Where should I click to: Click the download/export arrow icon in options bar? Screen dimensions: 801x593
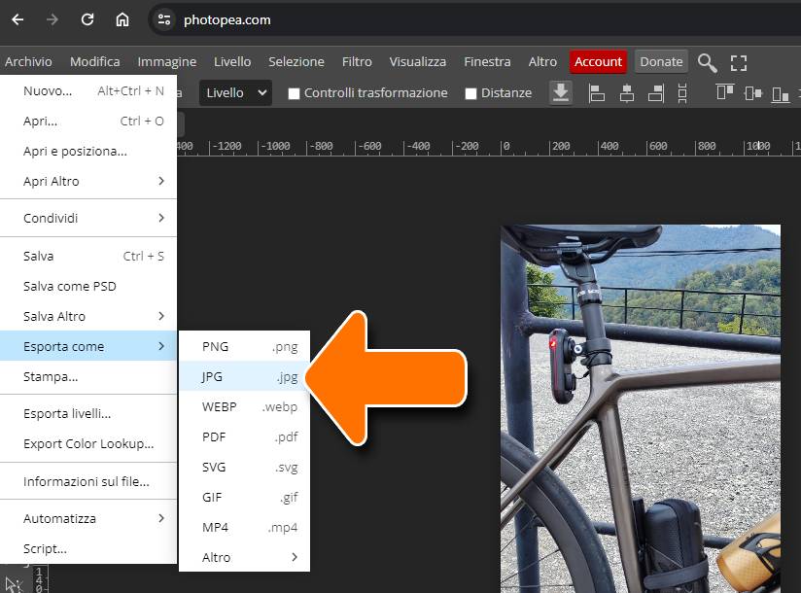click(x=560, y=93)
